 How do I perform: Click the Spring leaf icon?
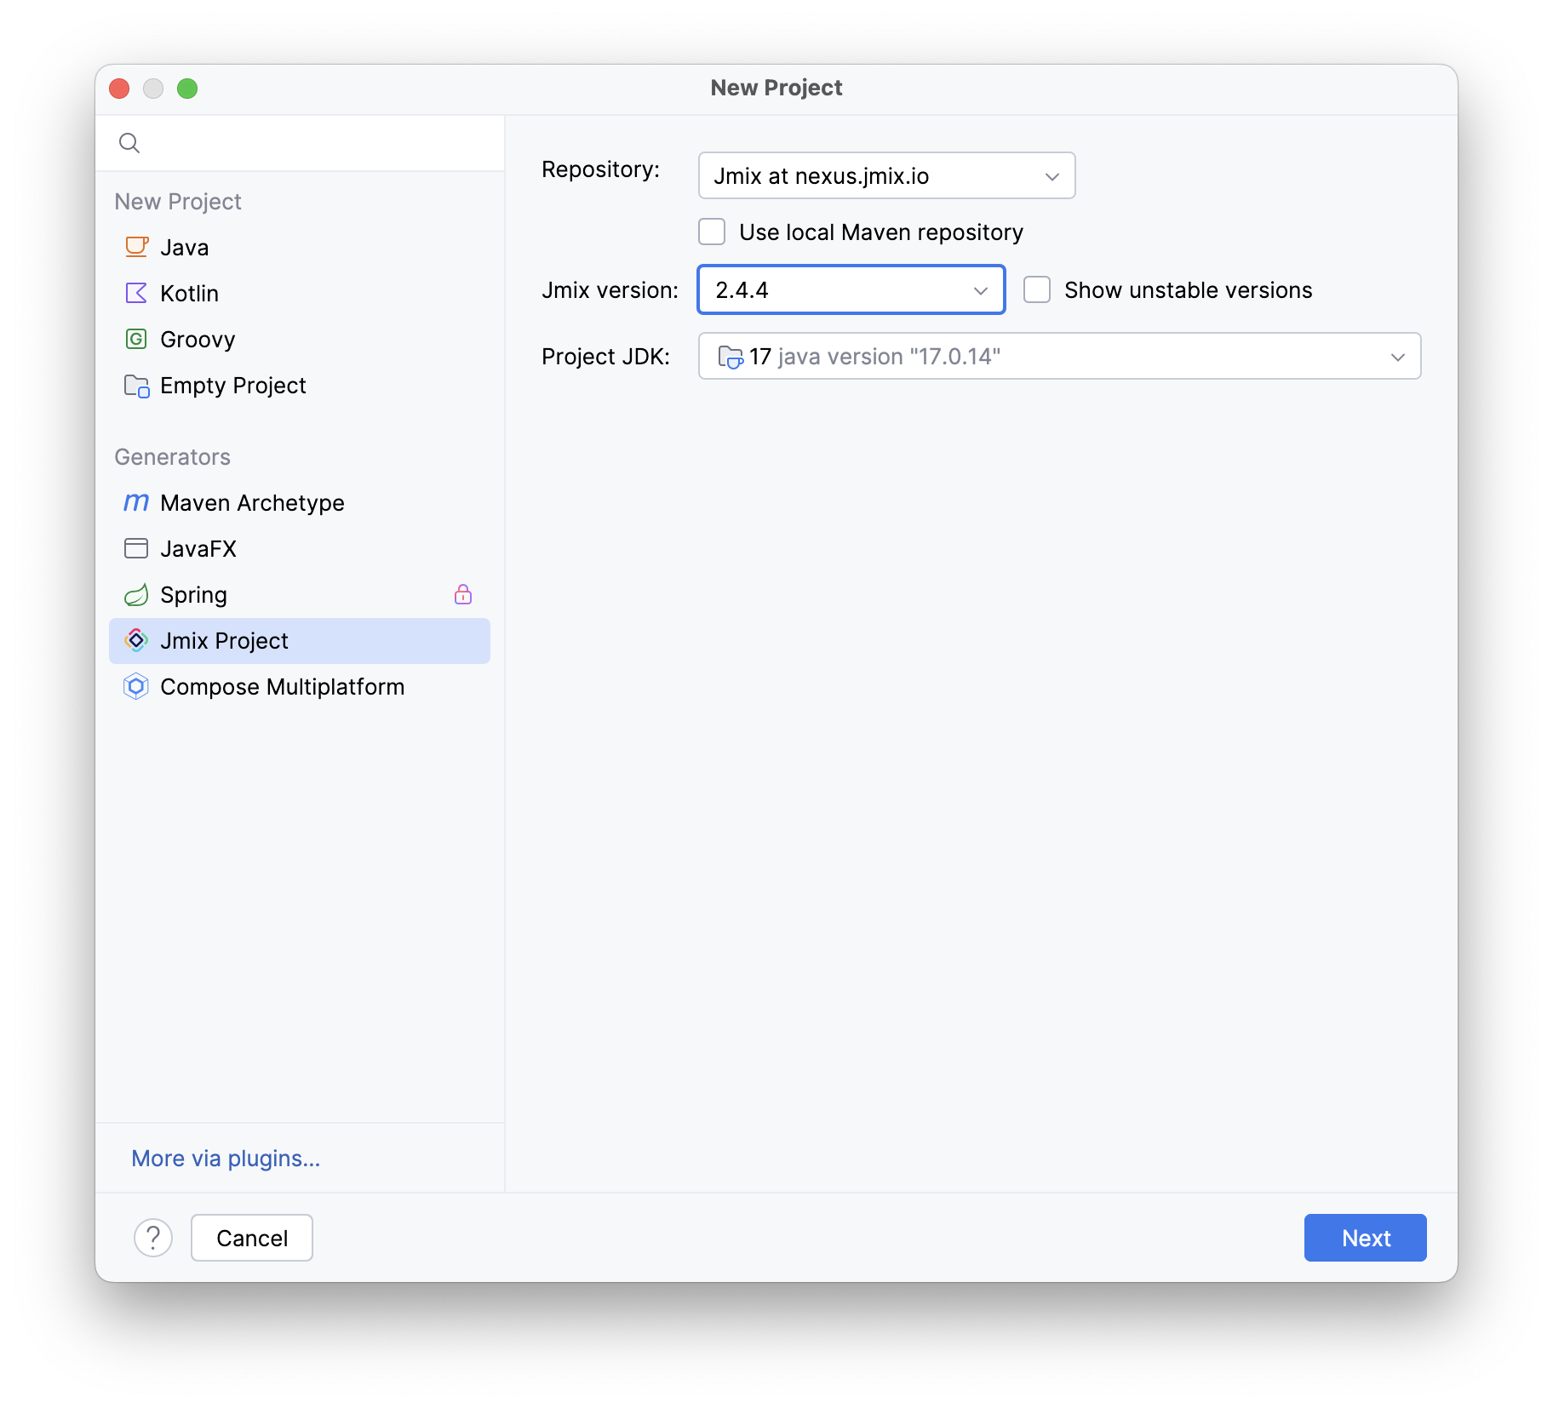[136, 594]
